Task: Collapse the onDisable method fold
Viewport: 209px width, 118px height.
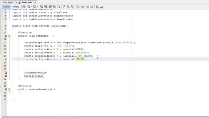Action: tap(9, 89)
